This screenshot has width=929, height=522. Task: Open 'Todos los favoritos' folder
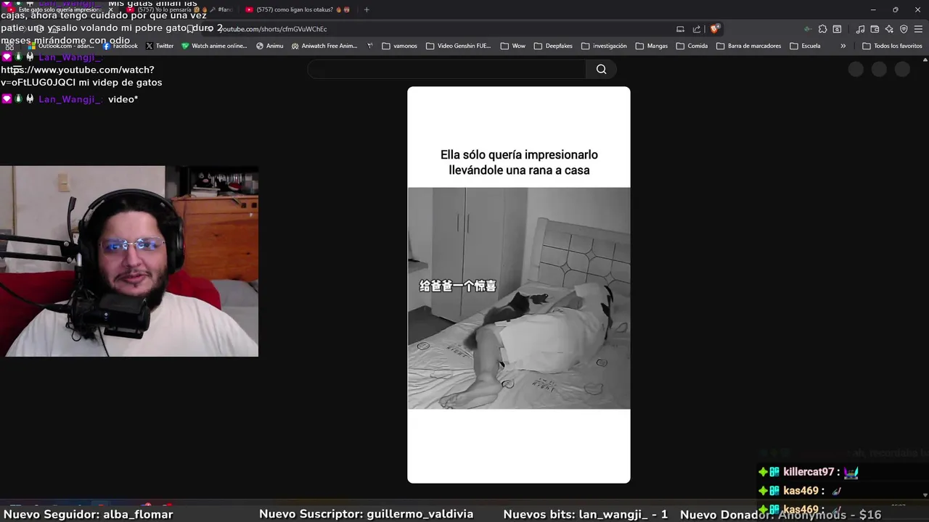tap(892, 46)
